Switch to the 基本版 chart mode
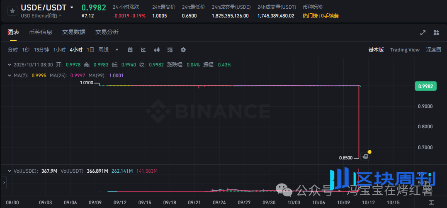Viewport: 447px width, 208px height. 376,50
